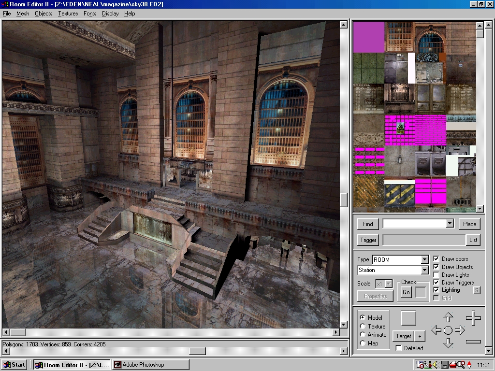Click the large minus zoom icon
The image size is (495, 371).
coord(473,342)
